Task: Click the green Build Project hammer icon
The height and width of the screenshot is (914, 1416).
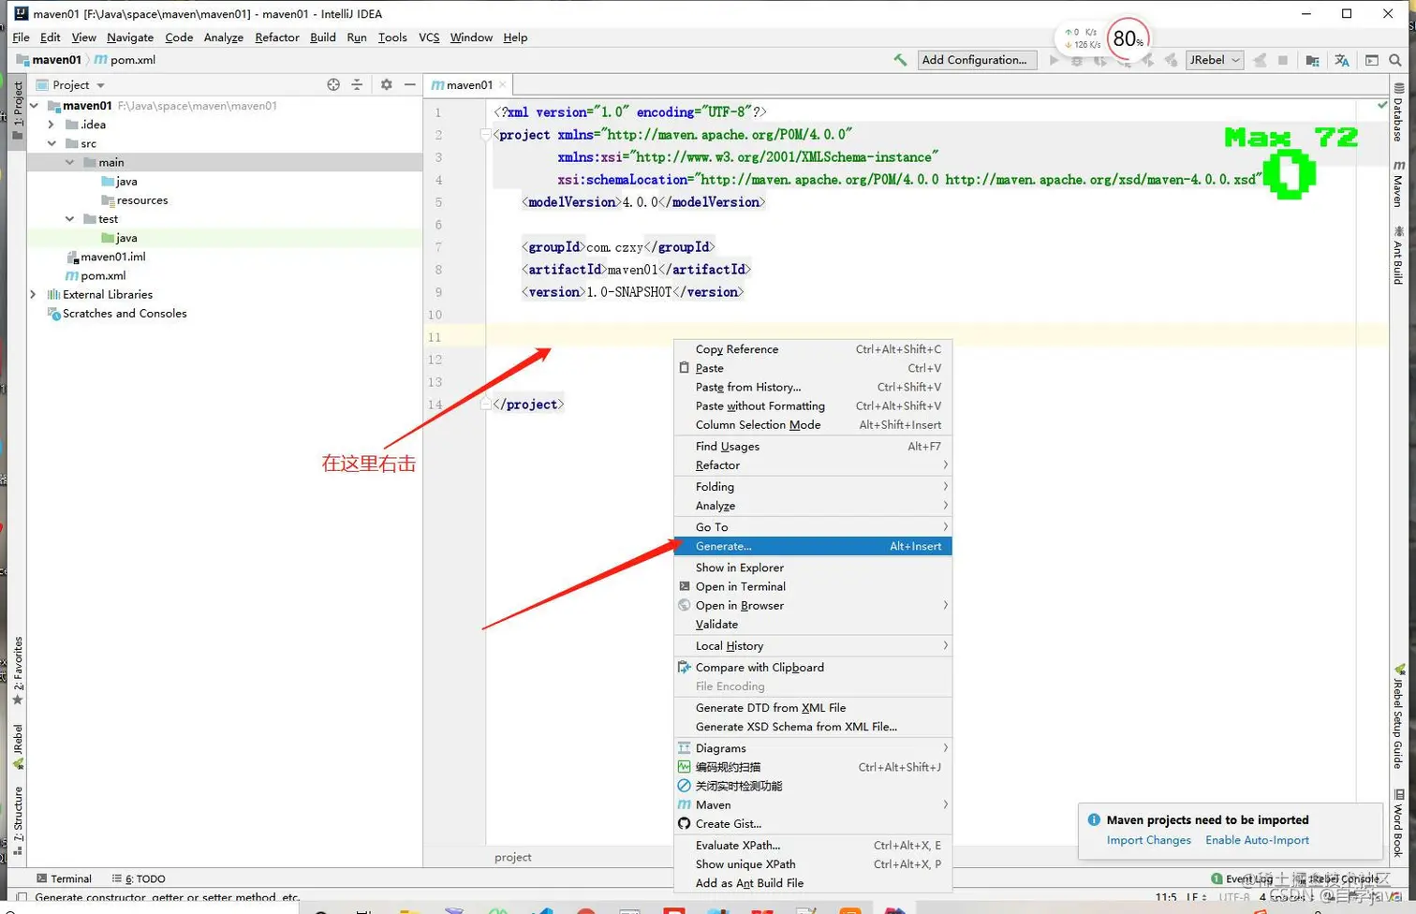Action: (x=900, y=60)
